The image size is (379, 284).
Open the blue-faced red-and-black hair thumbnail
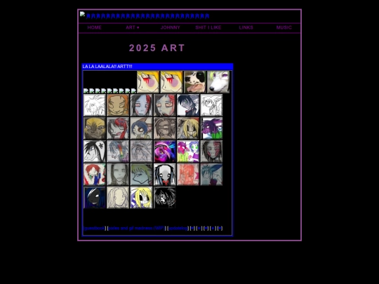[x=141, y=105]
